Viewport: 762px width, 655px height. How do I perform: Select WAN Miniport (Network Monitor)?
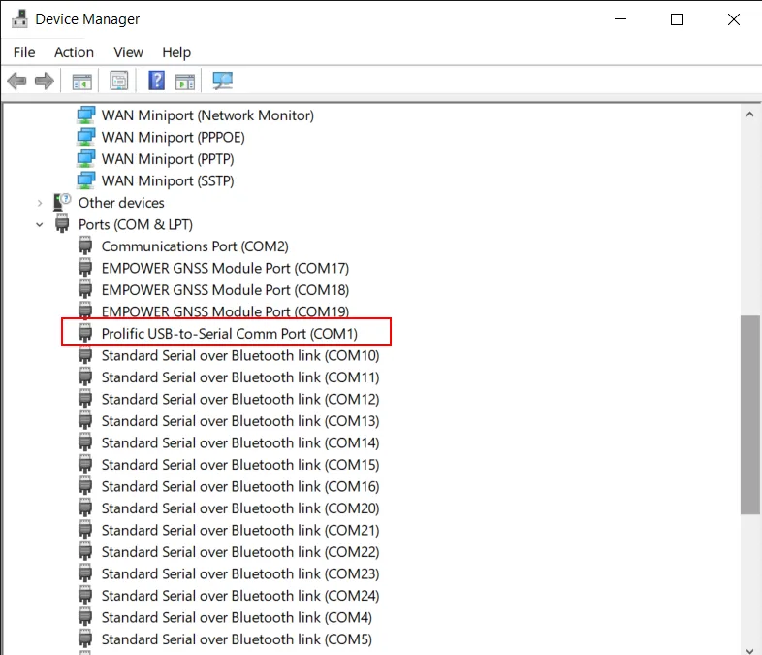207,115
